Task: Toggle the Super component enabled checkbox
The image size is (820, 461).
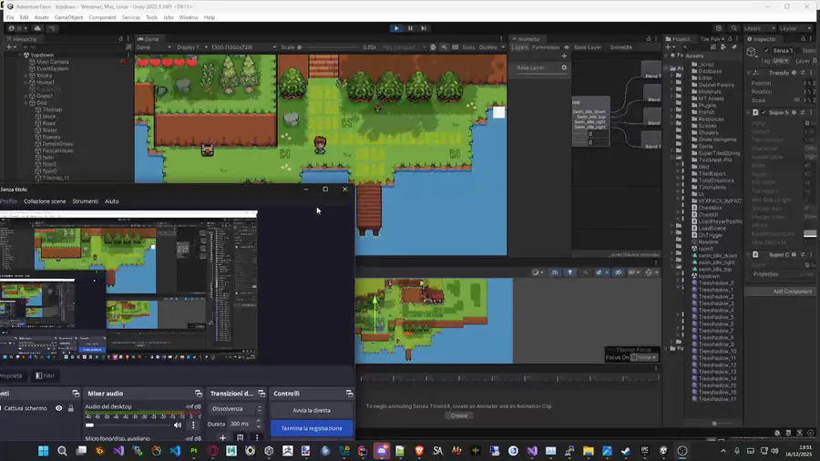Action: [764, 112]
